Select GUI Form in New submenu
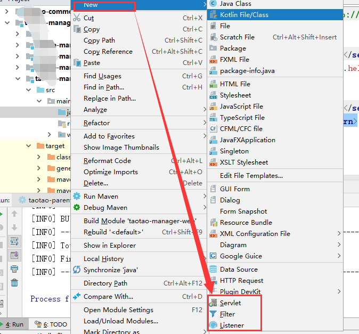 [275, 189]
